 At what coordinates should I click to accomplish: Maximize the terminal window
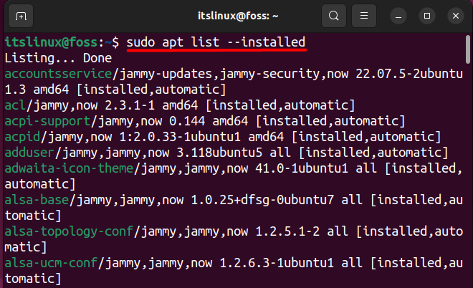(426, 15)
